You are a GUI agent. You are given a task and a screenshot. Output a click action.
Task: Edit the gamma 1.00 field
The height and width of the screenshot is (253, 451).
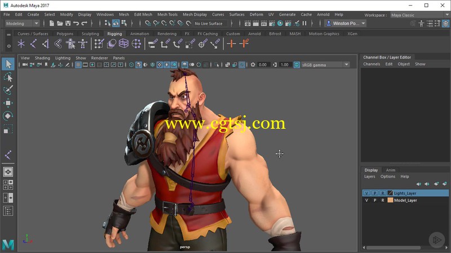coord(285,65)
